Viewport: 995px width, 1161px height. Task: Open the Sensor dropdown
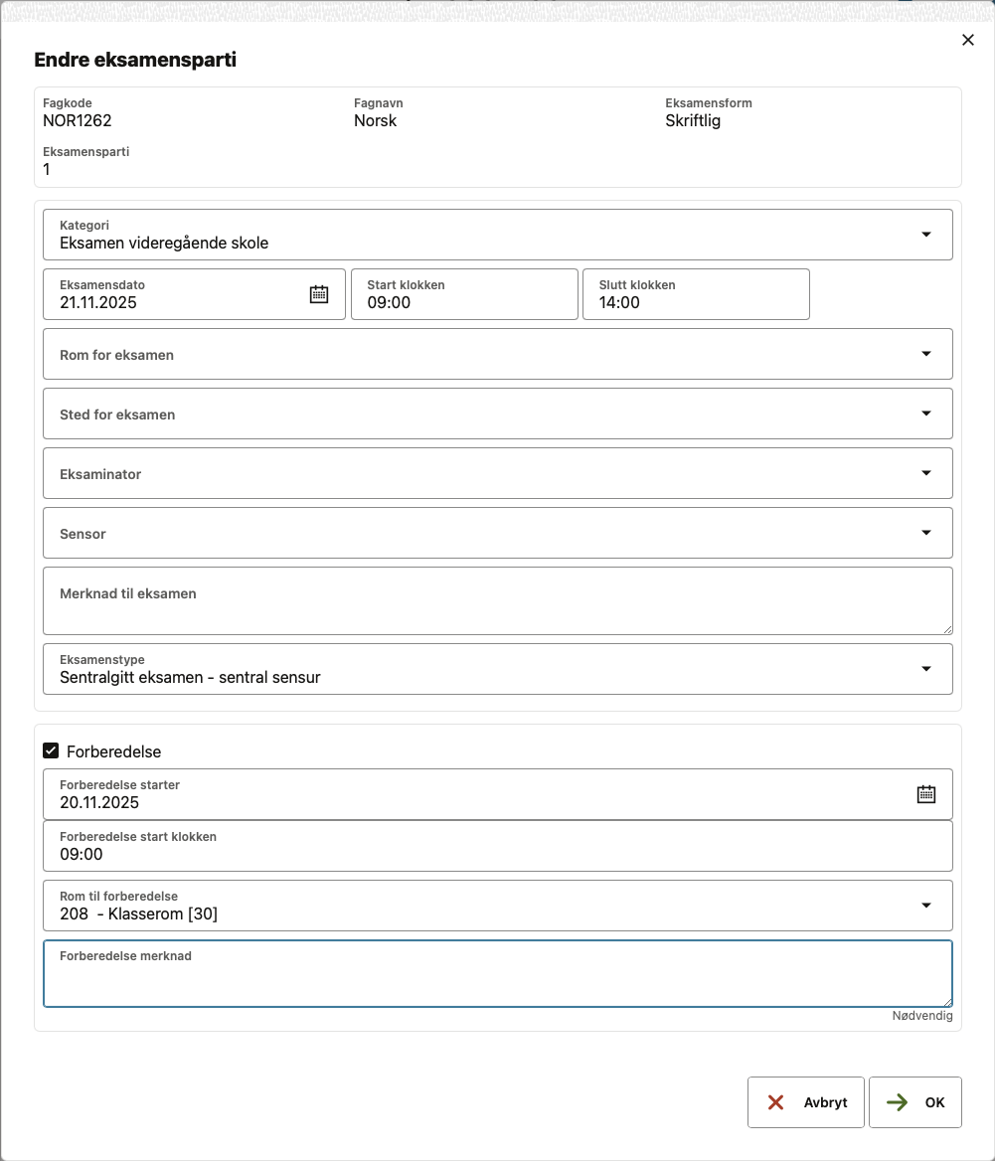tap(925, 533)
